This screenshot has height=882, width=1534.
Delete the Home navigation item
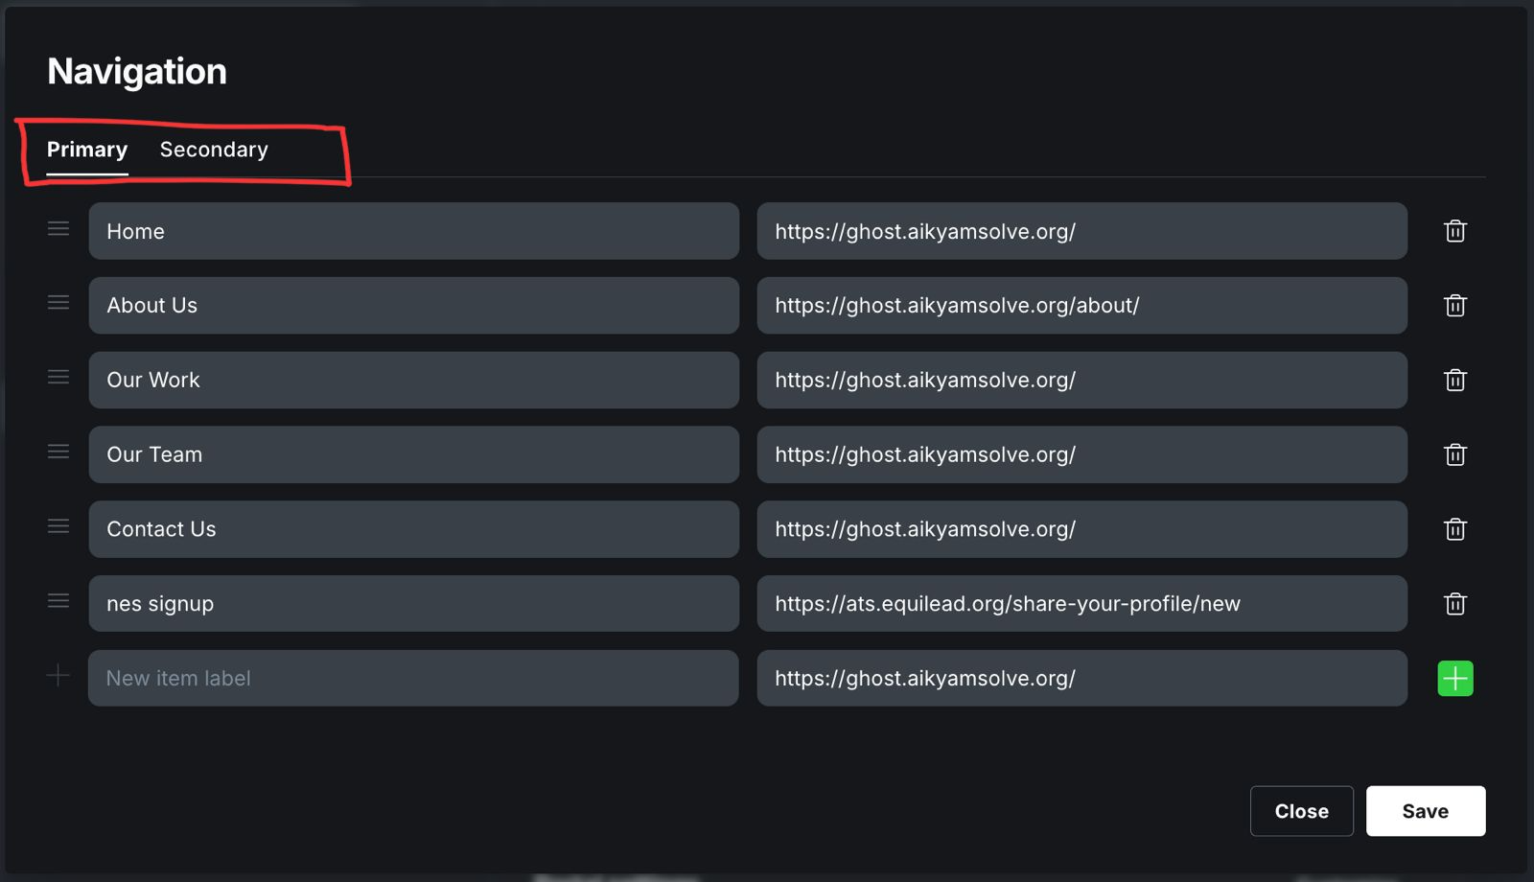click(x=1454, y=231)
